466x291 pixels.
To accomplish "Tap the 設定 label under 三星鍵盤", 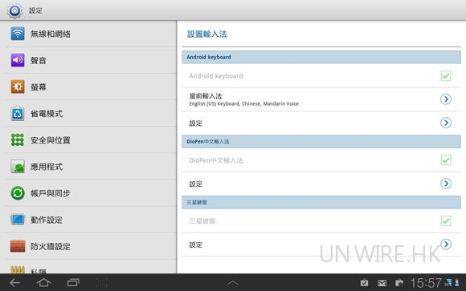I will point(196,245).
